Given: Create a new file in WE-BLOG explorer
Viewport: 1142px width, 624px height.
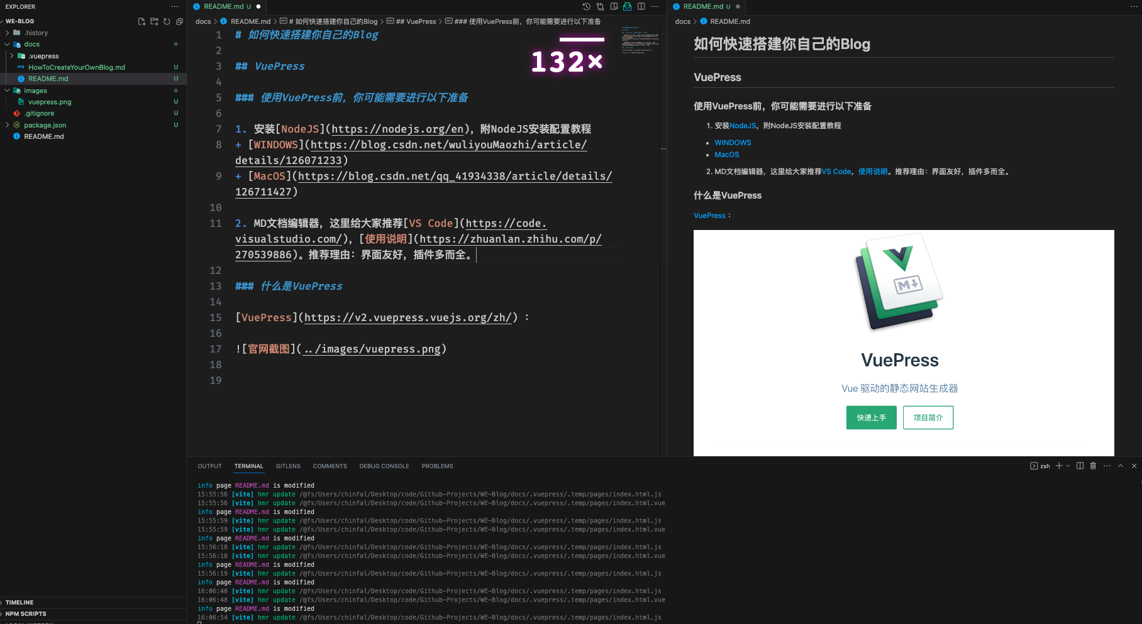Looking at the screenshot, I should 141,21.
